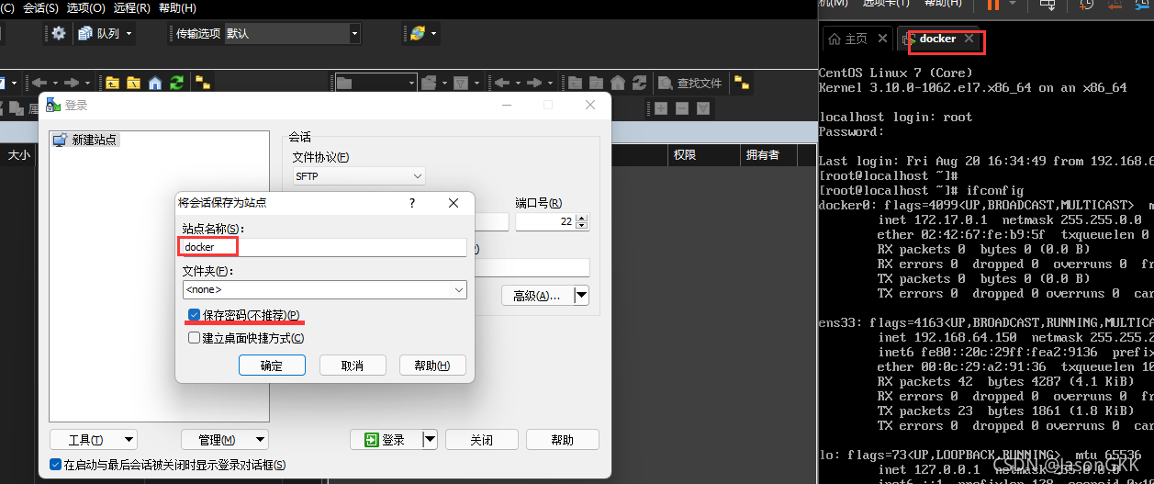Screen dimensions: 1154x484
Task: Toggle directory tree in left panel
Action: (x=201, y=83)
